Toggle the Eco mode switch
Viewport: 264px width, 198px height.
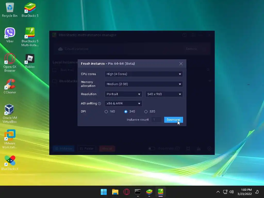pyautogui.click(x=152, y=148)
